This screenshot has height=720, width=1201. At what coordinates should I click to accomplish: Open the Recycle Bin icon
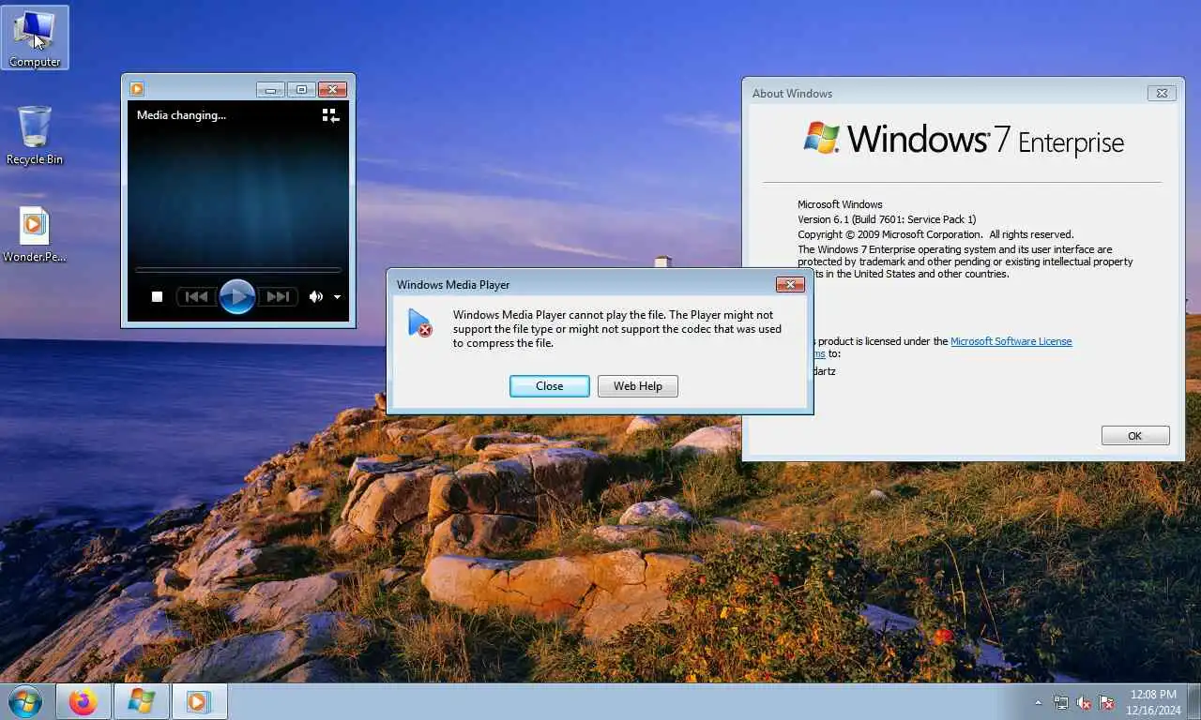[x=35, y=136]
